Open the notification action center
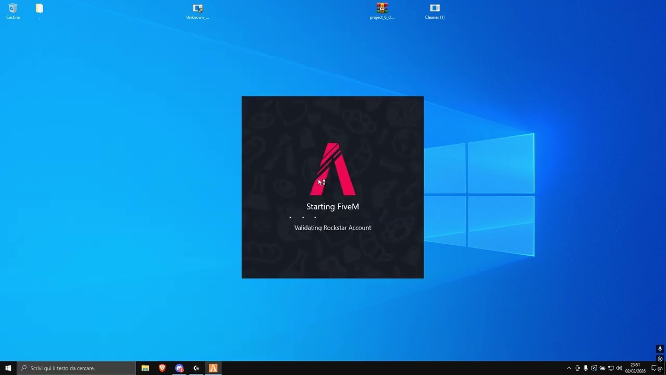The image size is (666, 375). pos(654,368)
